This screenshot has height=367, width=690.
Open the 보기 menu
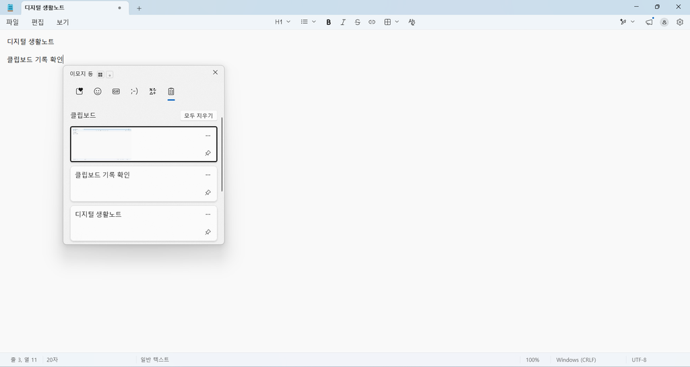[63, 22]
